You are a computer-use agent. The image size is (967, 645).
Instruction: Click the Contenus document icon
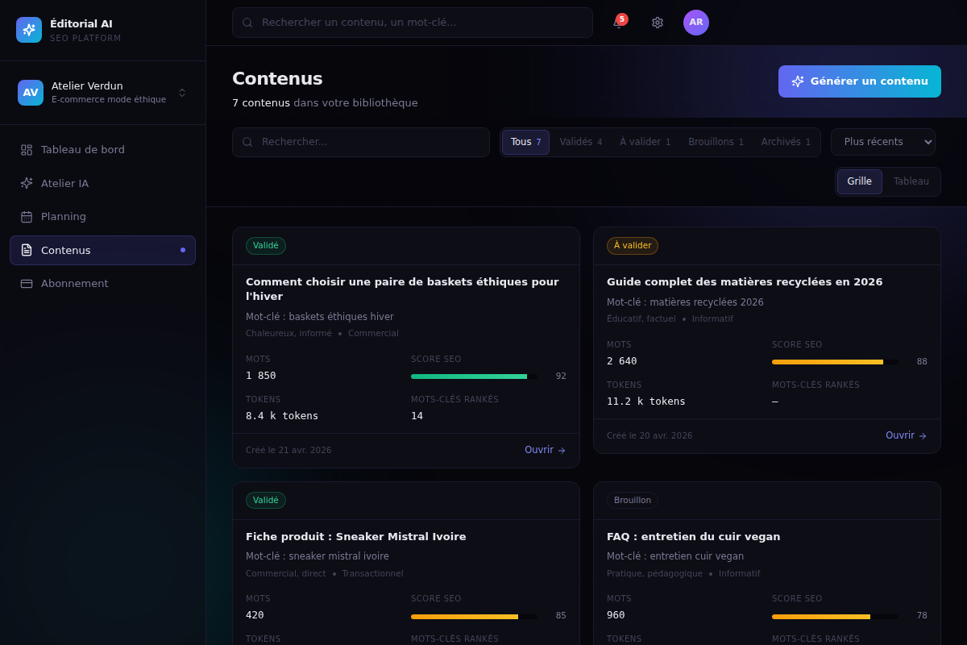coord(27,250)
